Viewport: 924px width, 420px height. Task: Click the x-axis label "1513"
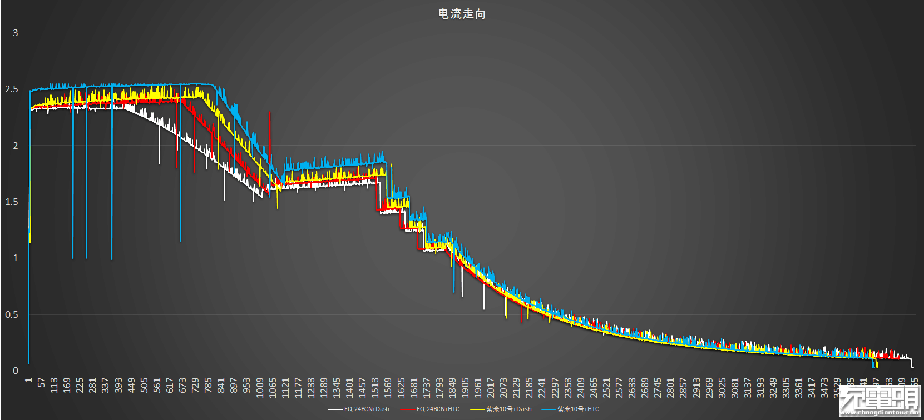tap(375, 387)
